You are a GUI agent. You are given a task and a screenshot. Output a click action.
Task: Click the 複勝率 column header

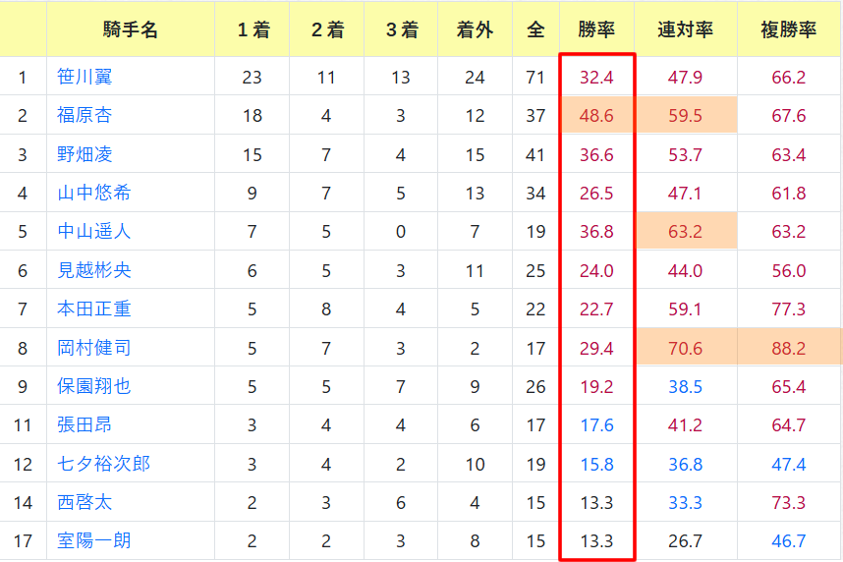click(789, 29)
